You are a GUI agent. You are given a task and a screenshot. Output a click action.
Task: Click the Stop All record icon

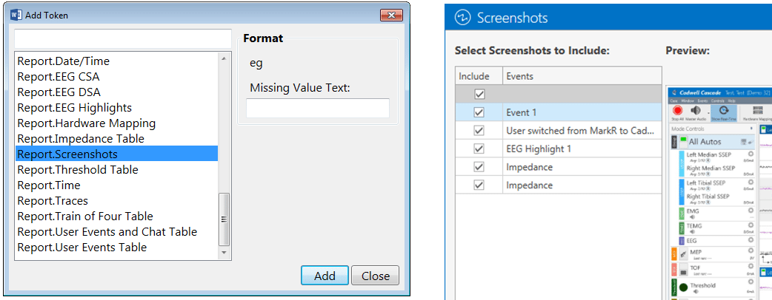(676, 110)
